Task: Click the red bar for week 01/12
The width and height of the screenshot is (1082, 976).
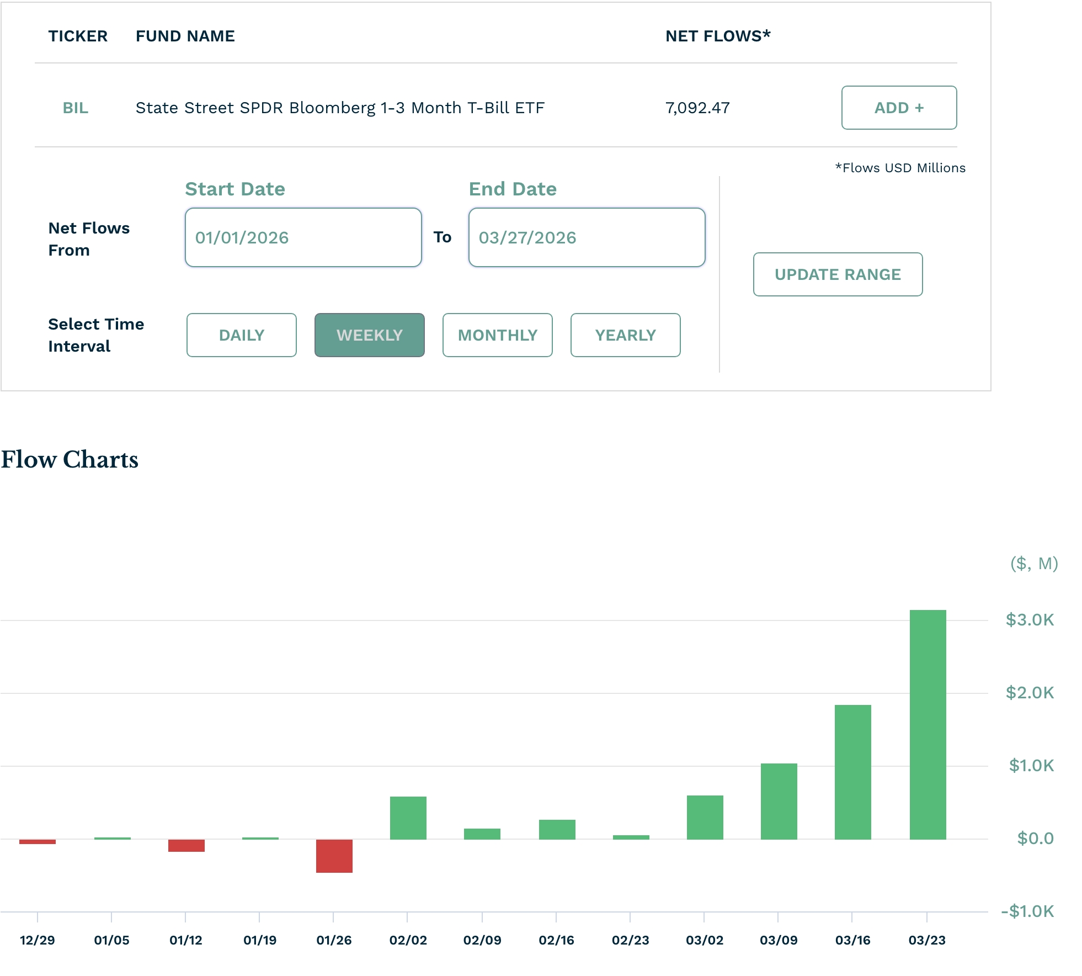Action: (186, 845)
